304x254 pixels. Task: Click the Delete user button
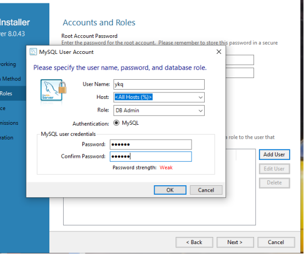274,183
